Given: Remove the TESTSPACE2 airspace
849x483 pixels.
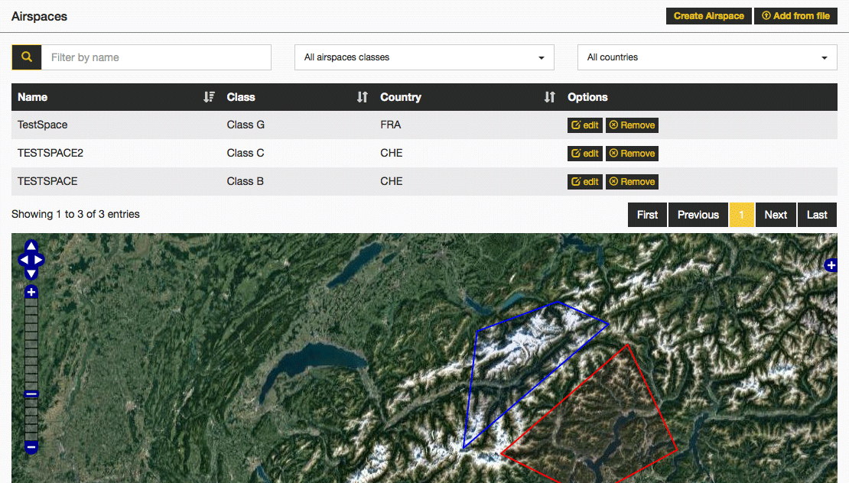Looking at the screenshot, I should click(632, 153).
